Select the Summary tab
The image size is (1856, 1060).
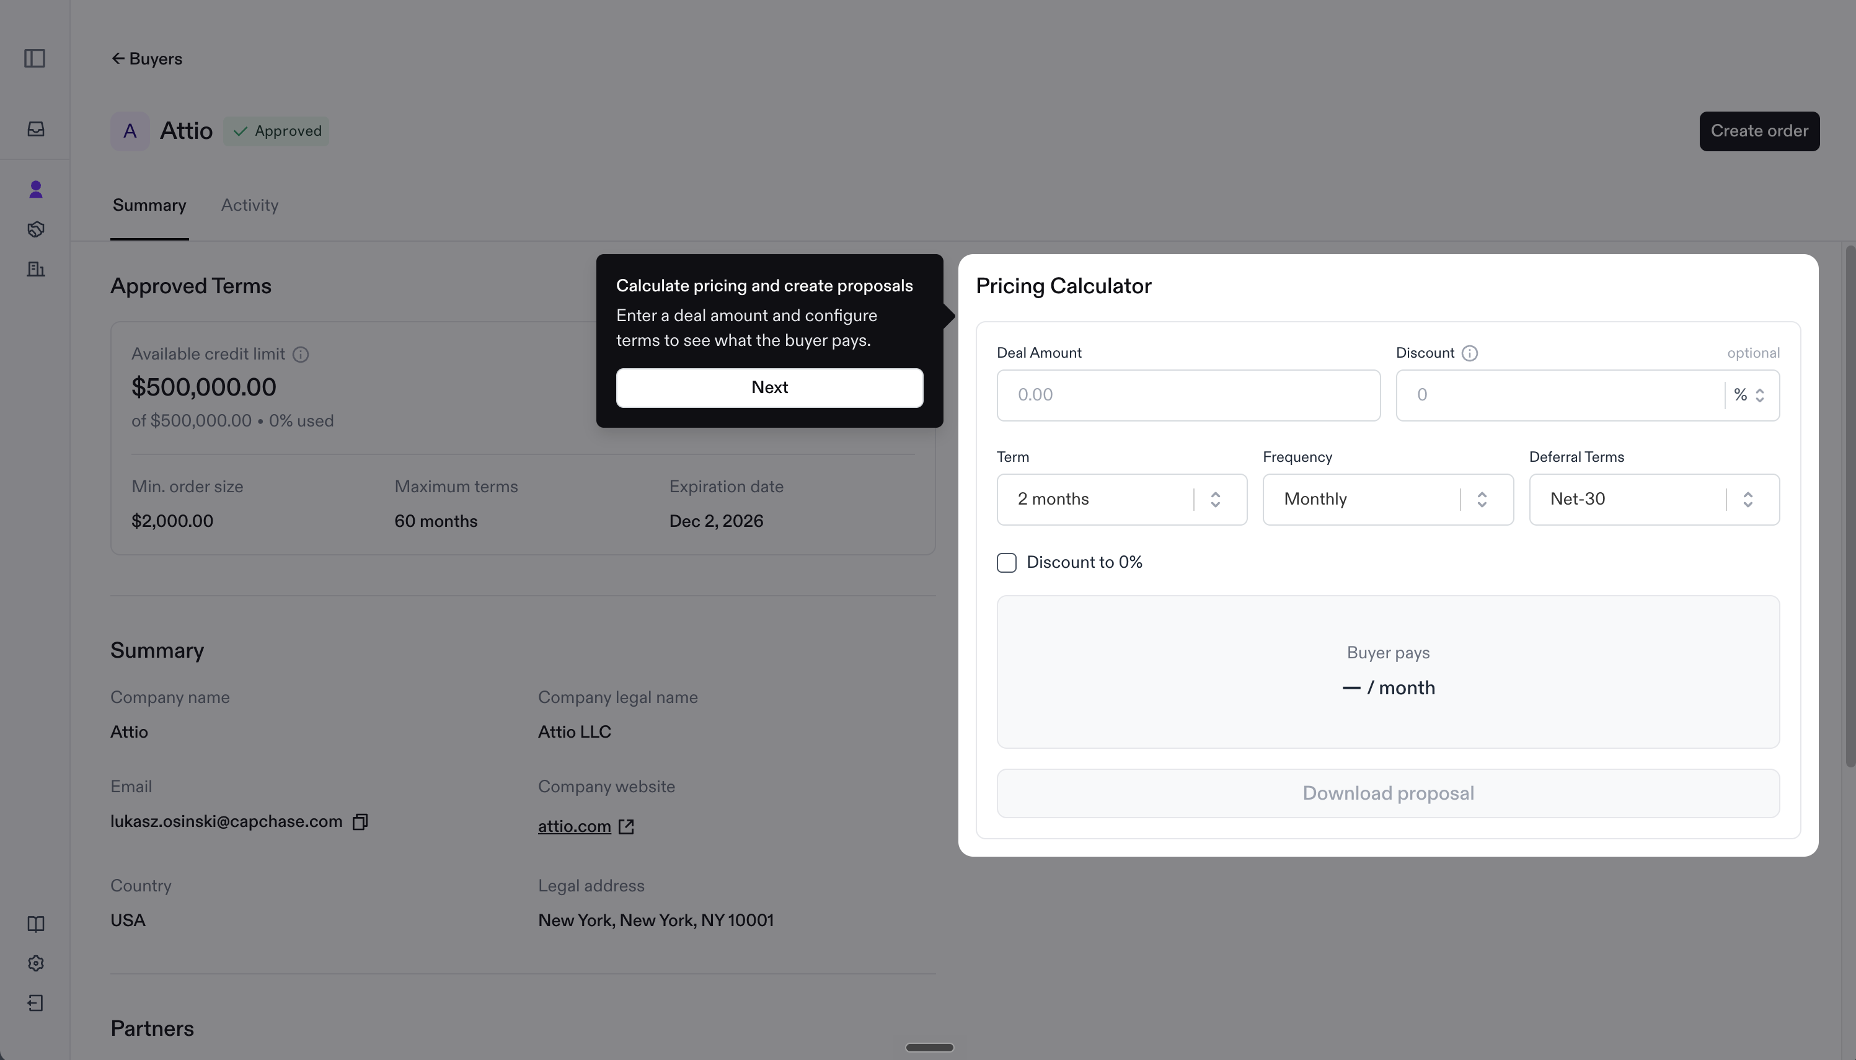point(149,205)
